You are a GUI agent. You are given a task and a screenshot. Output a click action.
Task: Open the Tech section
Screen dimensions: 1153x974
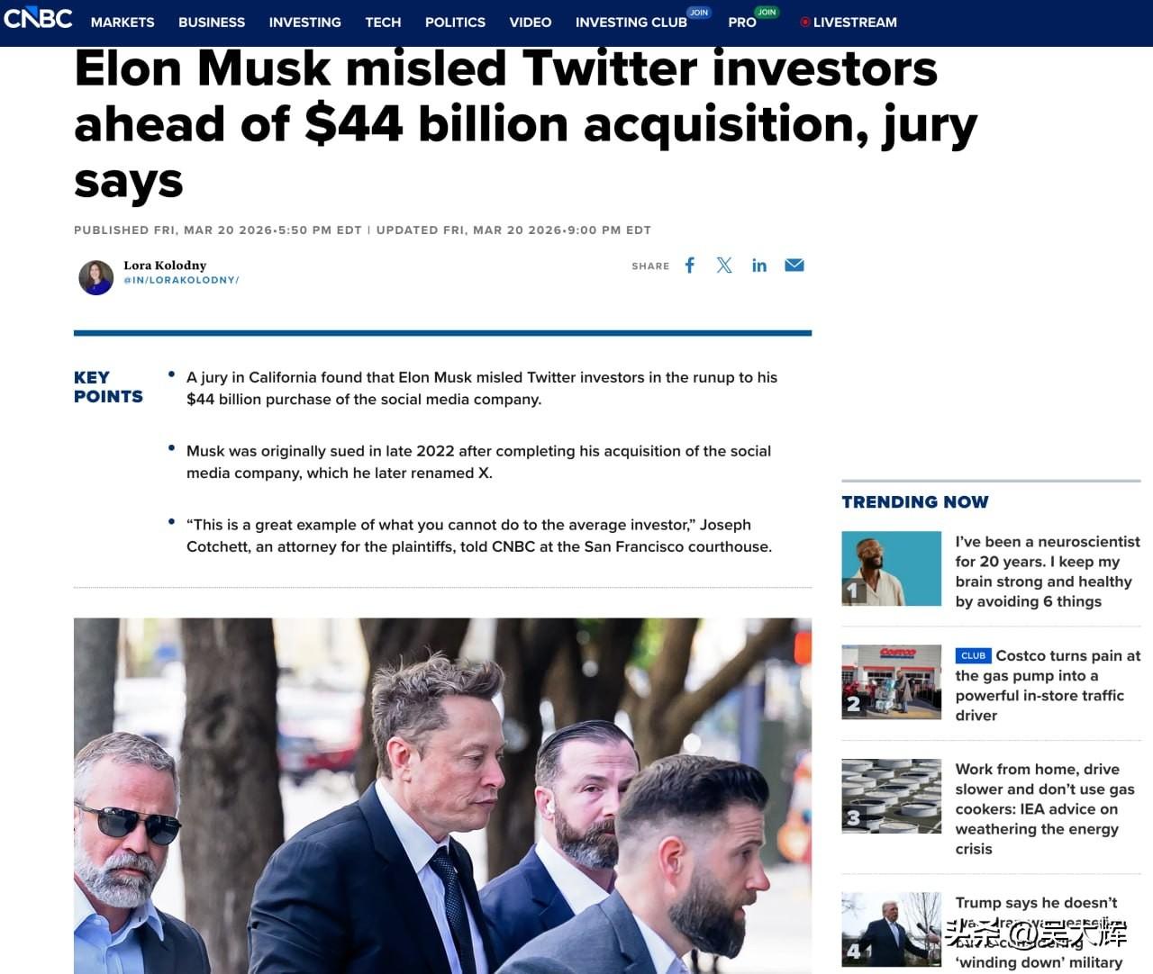(383, 23)
